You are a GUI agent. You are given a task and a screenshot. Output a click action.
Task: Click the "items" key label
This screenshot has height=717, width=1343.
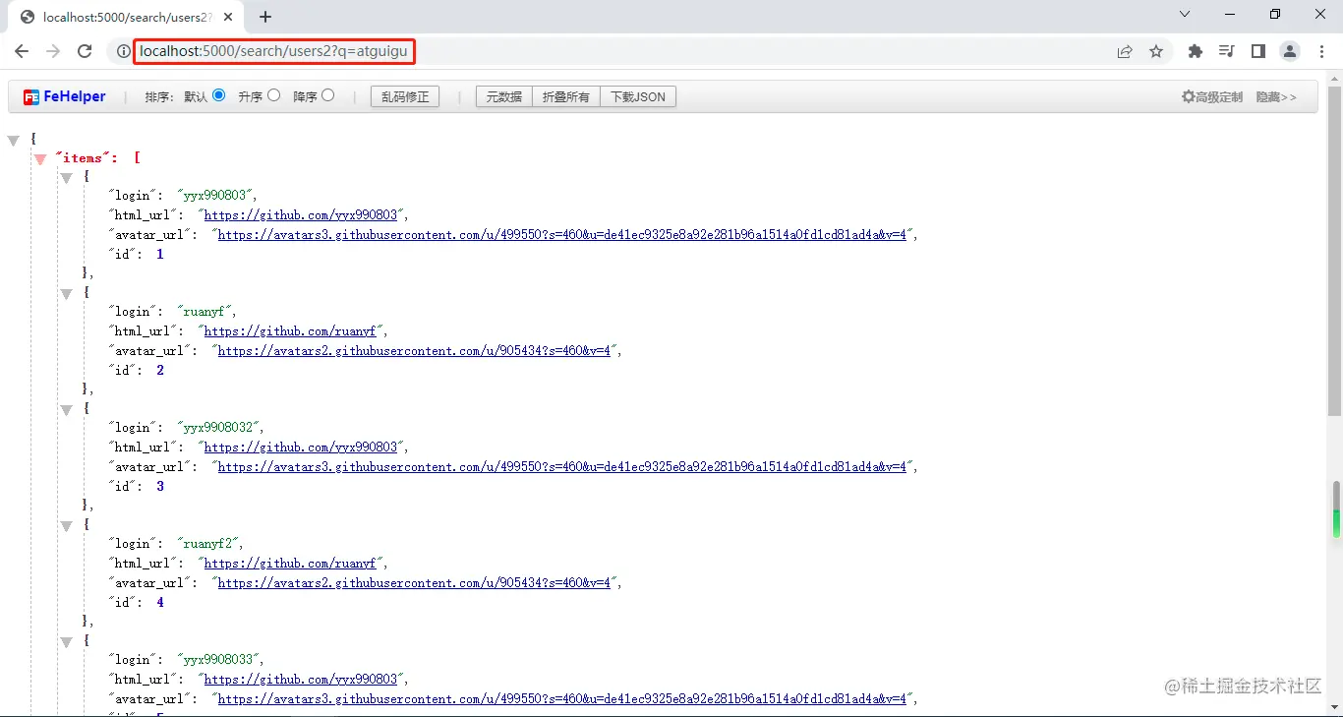pos(83,158)
